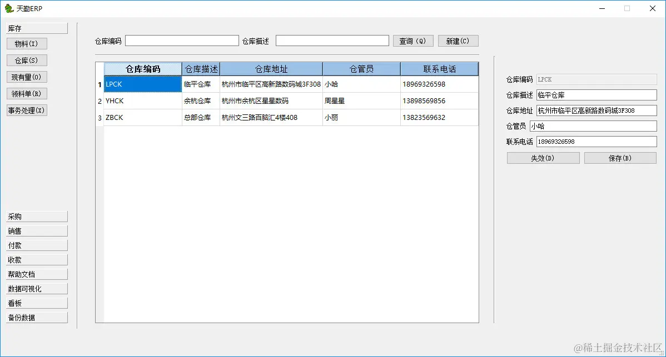
Task: Save changes with 保存(B) button
Action: pos(620,158)
